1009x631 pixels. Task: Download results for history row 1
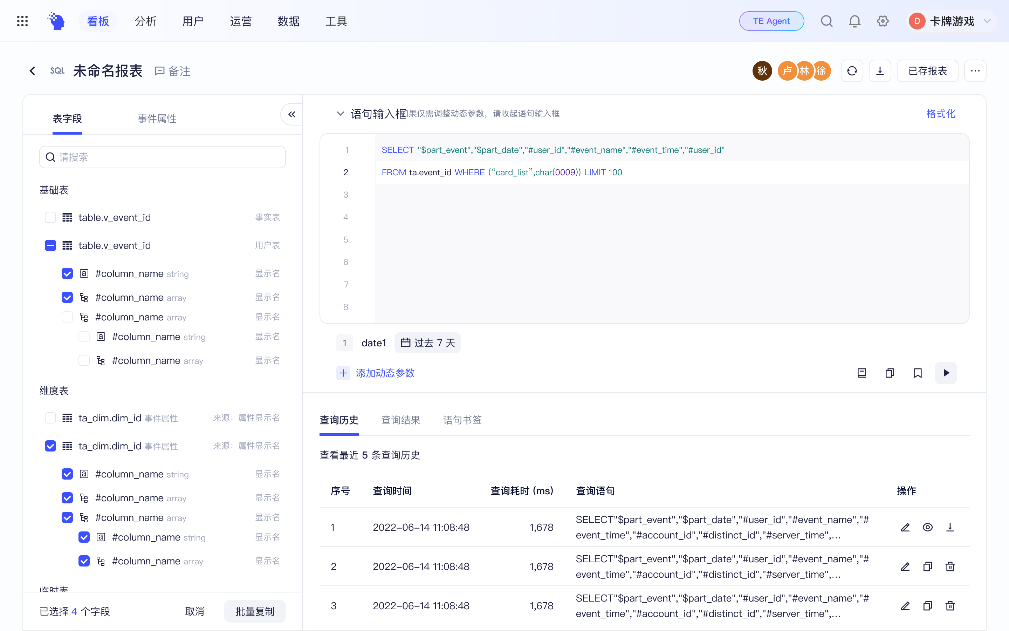coord(950,528)
